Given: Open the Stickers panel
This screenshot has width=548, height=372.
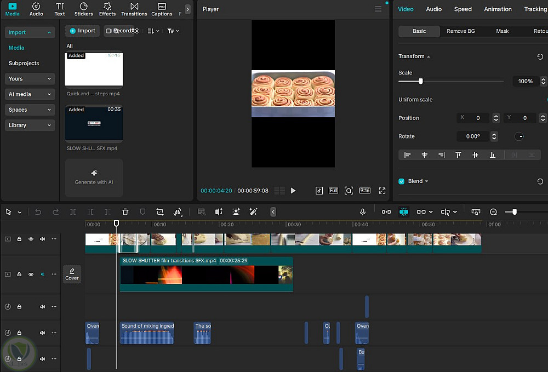Looking at the screenshot, I should point(83,9).
